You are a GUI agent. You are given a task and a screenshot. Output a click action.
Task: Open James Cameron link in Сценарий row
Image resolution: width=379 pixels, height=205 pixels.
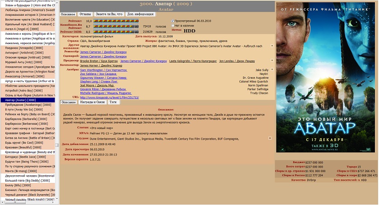pos(103,56)
